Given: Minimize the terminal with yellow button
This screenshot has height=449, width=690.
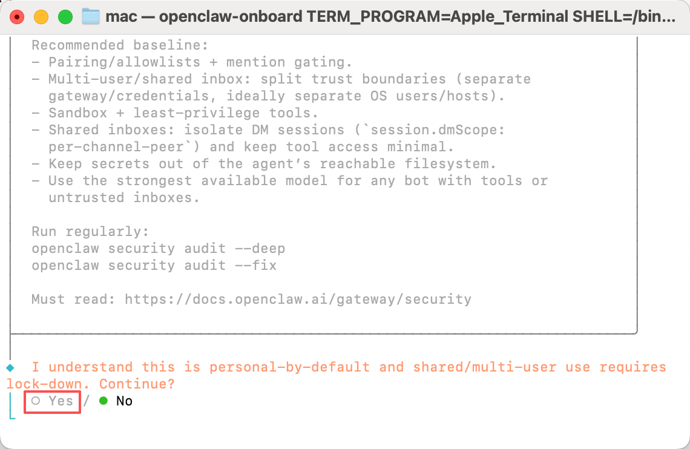Looking at the screenshot, I should coord(41,17).
